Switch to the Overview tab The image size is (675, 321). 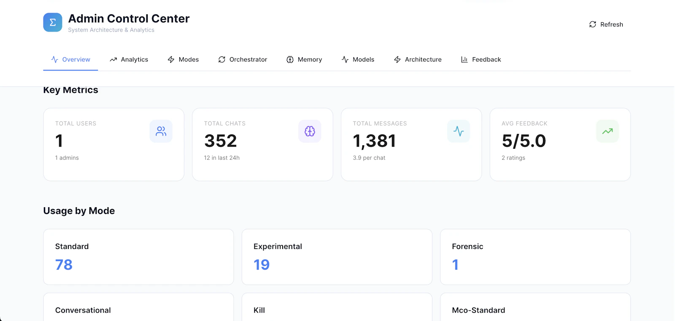coord(70,59)
